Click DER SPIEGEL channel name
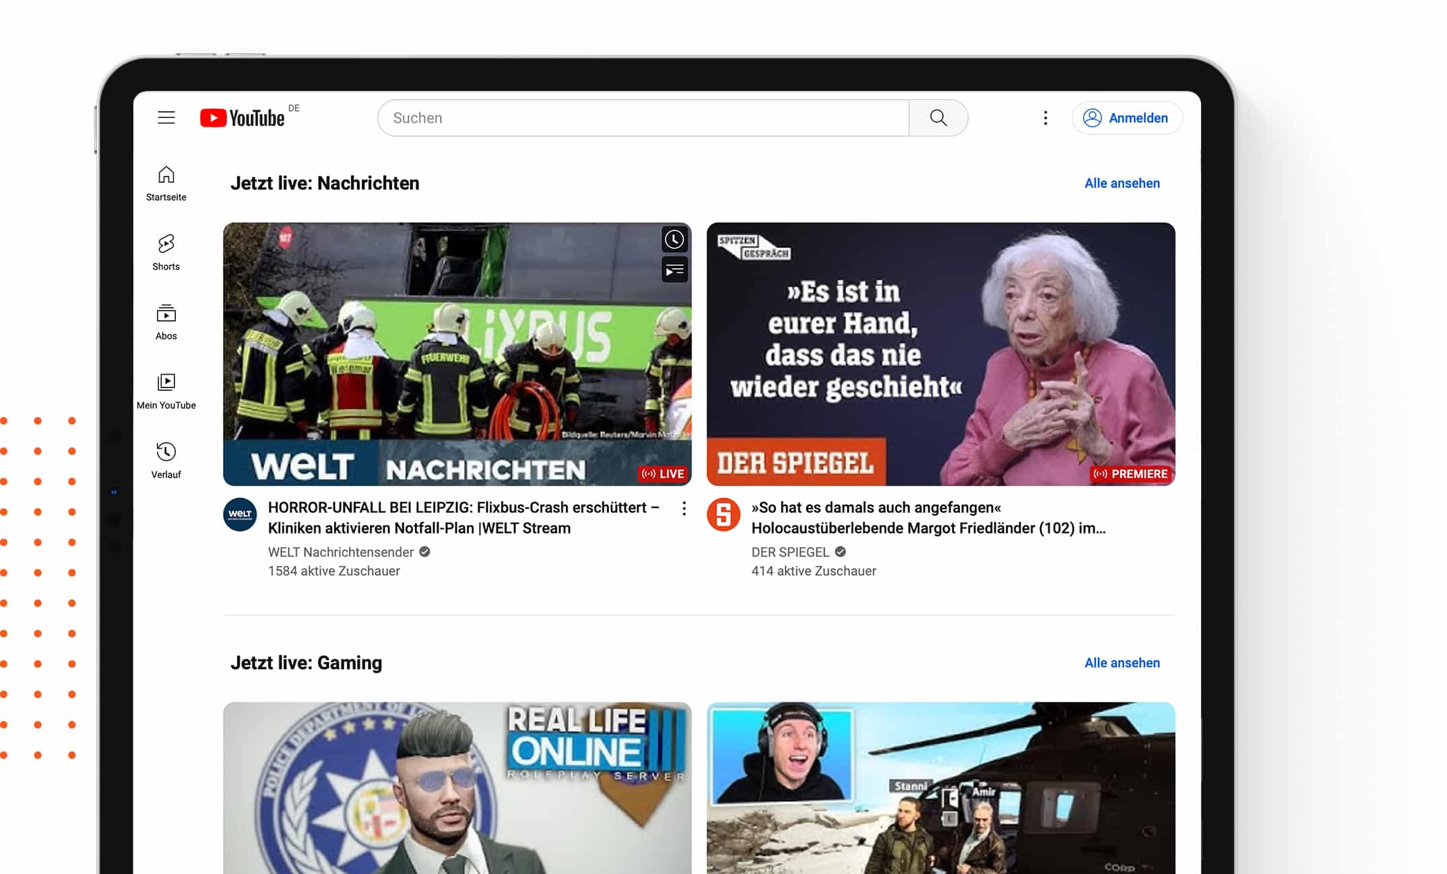This screenshot has width=1447, height=874. tap(790, 552)
